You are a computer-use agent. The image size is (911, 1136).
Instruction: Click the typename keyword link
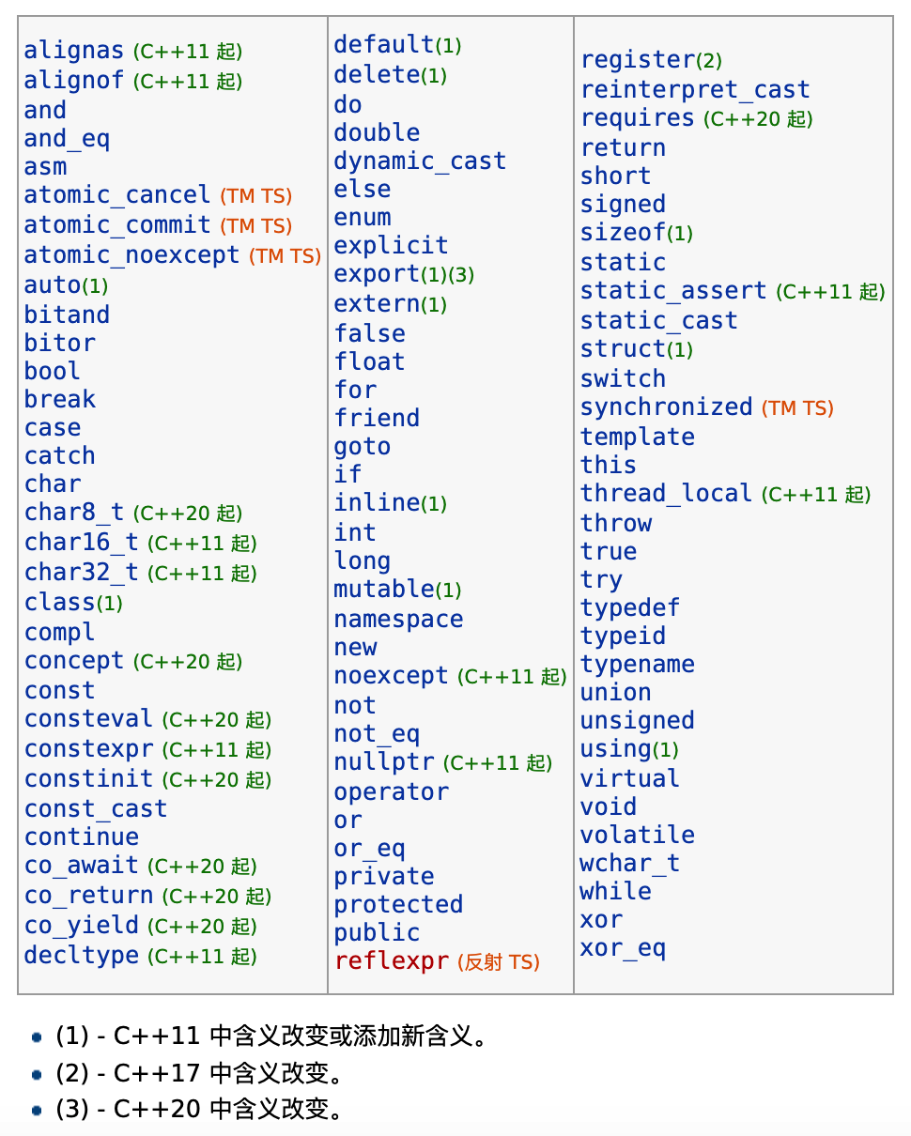tap(637, 665)
